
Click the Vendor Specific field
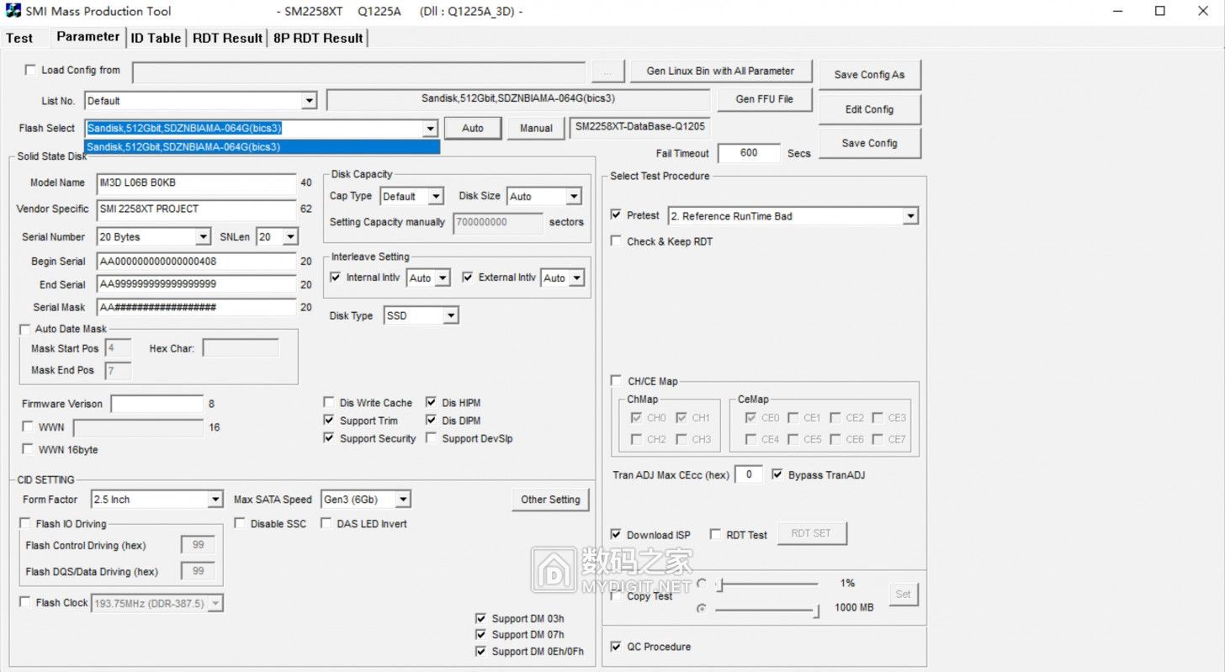[197, 209]
